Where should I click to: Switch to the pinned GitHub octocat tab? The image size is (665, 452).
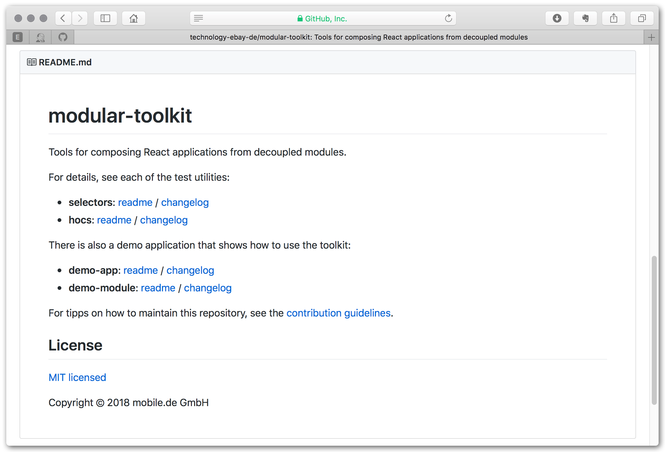click(63, 37)
